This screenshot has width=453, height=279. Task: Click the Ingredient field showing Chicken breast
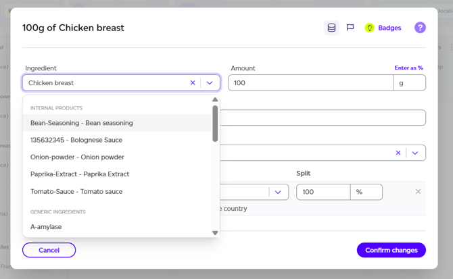[121, 83]
